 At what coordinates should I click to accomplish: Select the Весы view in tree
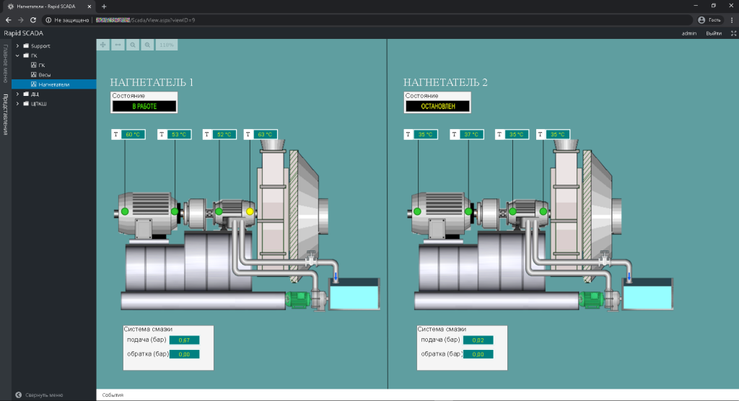tap(44, 74)
